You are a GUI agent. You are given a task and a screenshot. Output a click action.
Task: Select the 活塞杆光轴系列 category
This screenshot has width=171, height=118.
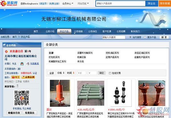tap(85, 53)
